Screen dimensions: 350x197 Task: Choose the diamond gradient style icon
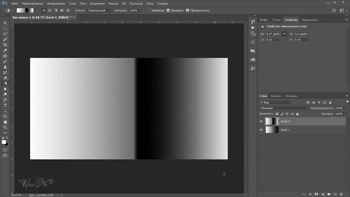pyautogui.click(x=68, y=10)
